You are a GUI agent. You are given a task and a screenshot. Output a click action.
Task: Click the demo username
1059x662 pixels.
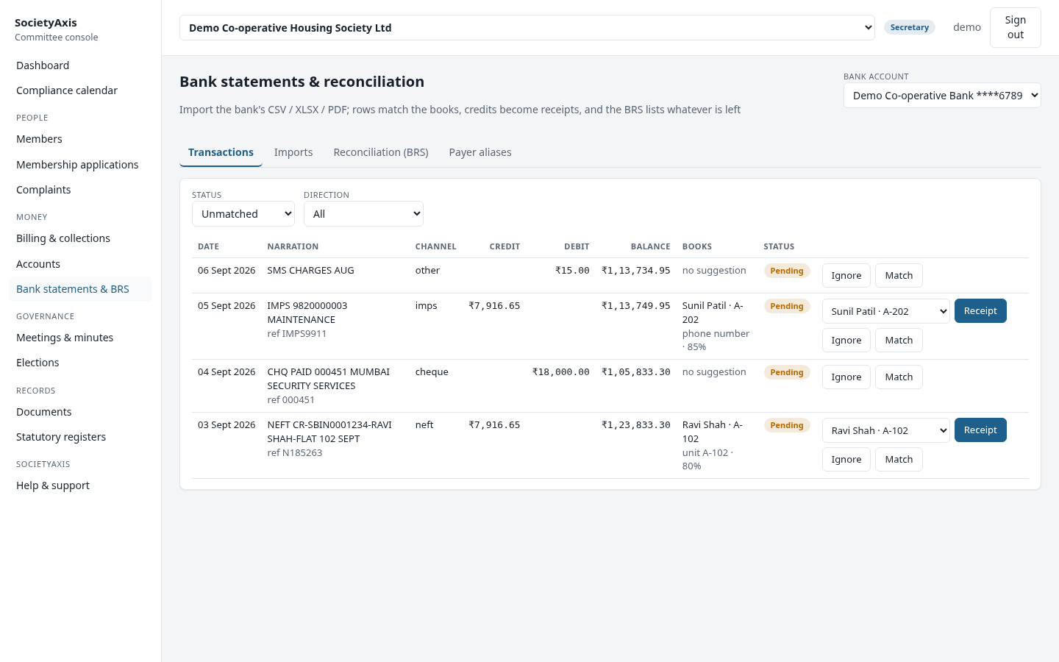pos(967,27)
